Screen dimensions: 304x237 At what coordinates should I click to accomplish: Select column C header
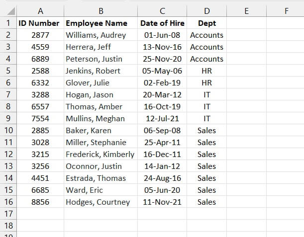pyautogui.click(x=162, y=11)
